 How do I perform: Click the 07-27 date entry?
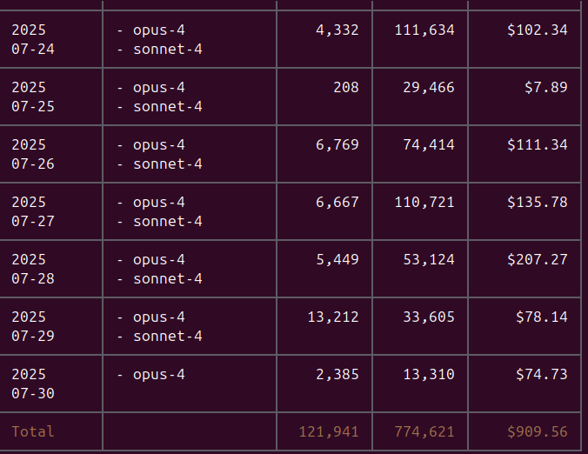[x=33, y=222]
